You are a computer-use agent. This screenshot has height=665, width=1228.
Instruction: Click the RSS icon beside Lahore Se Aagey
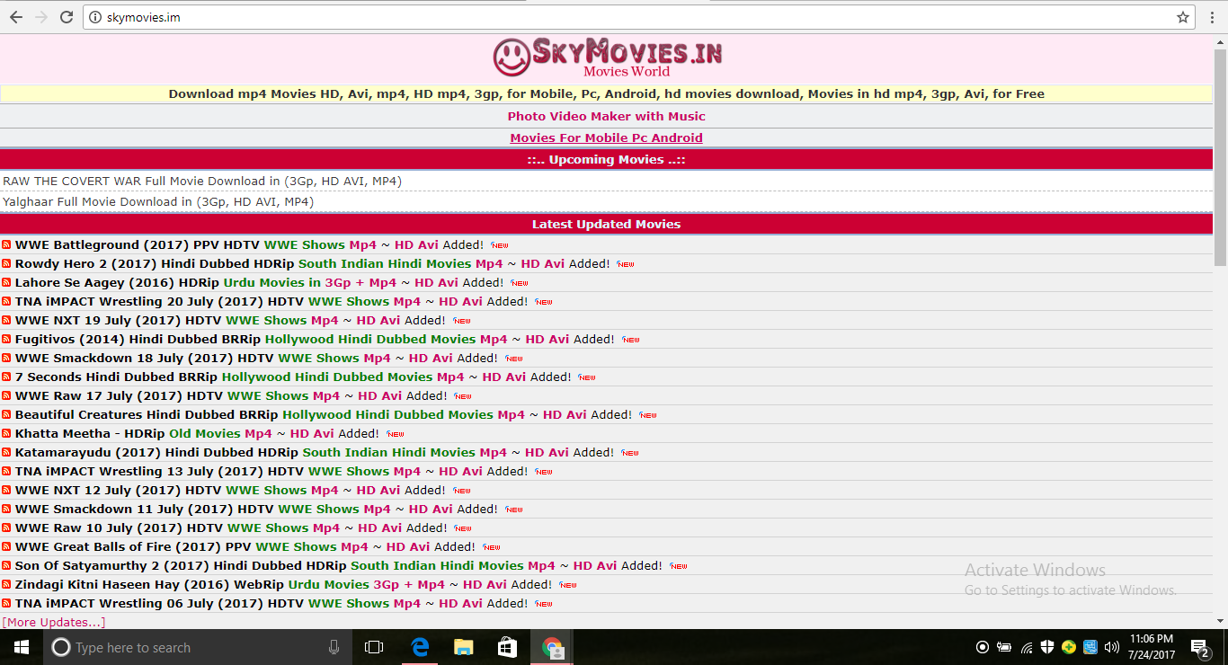click(x=6, y=282)
